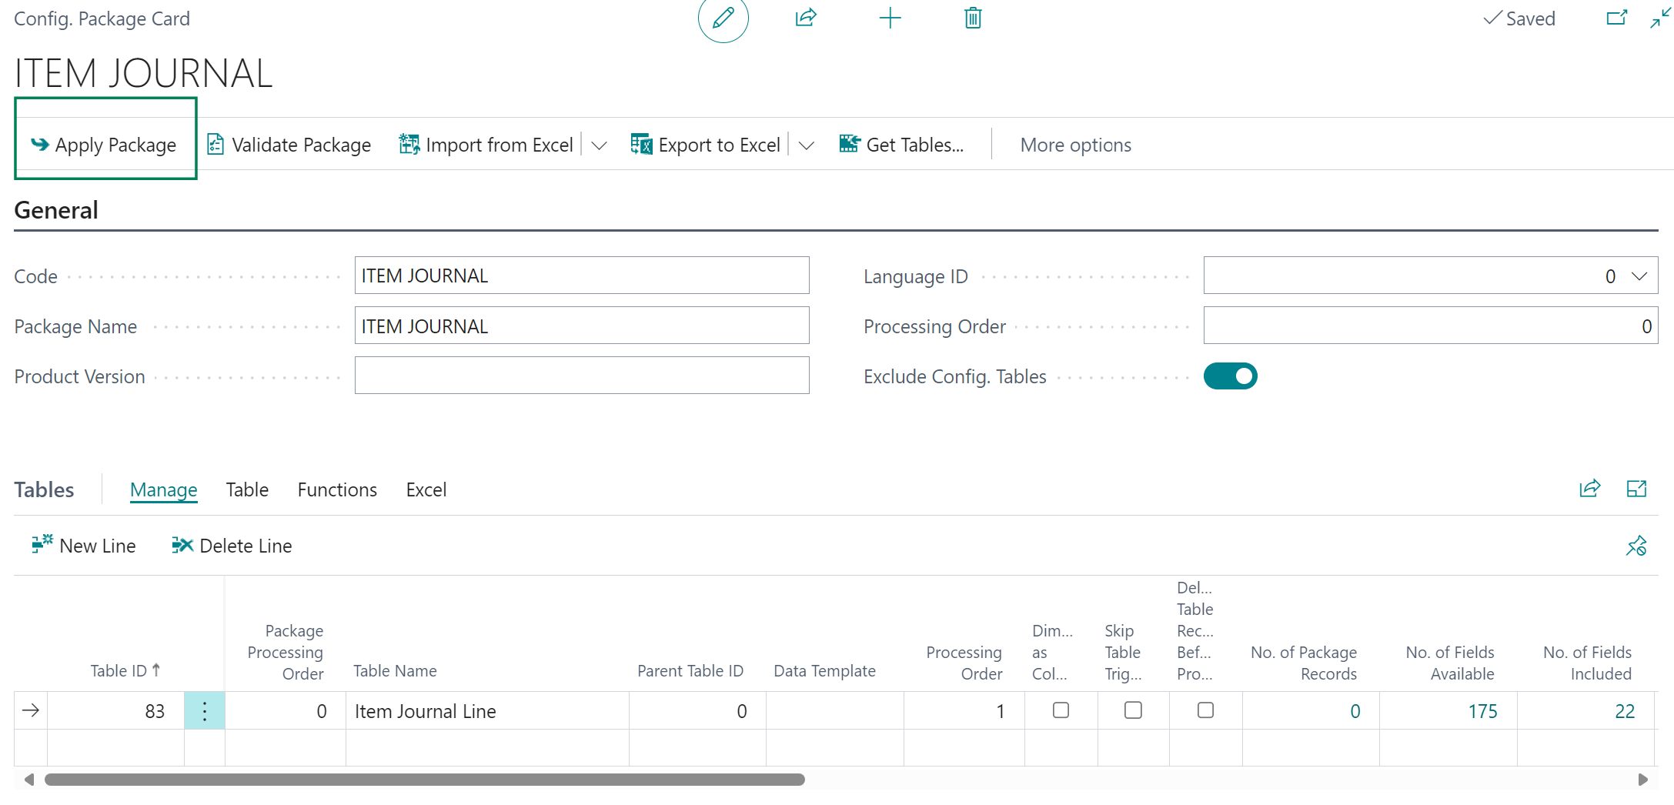Click the horizontal scrollbar thumb
This screenshot has height=805, width=1674.
pos(424,780)
